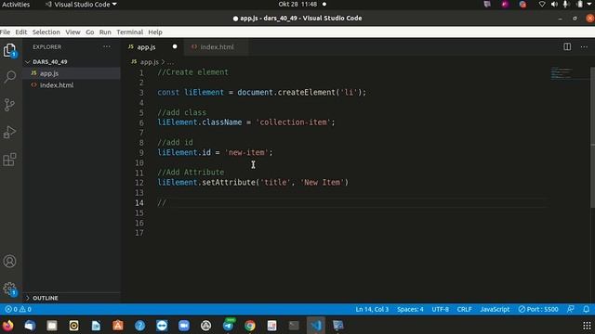
Task: Open Google Chrome from the dock
Action: point(250,326)
